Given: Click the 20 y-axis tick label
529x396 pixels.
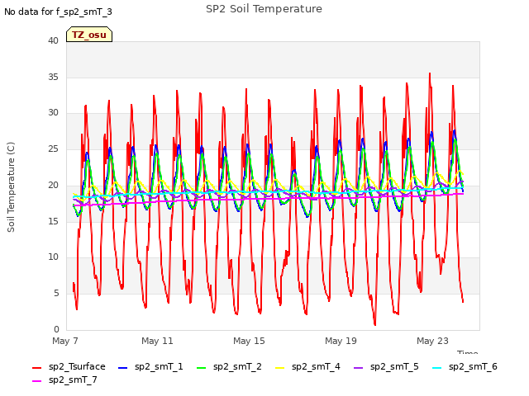Looking at the screenshot, I should [53, 185].
